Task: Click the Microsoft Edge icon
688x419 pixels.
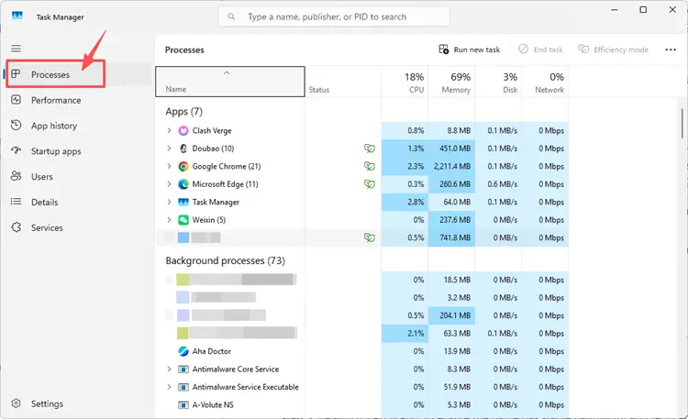Action: pyautogui.click(x=183, y=184)
